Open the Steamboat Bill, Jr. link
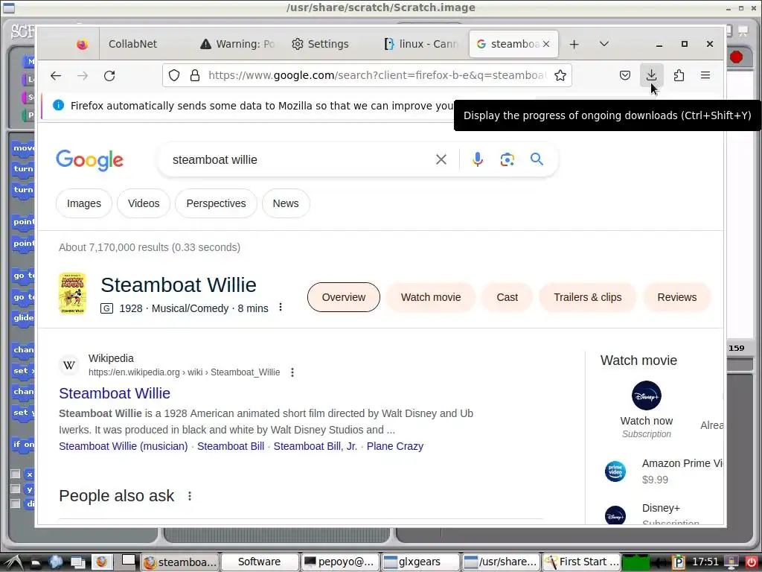 coord(315,446)
